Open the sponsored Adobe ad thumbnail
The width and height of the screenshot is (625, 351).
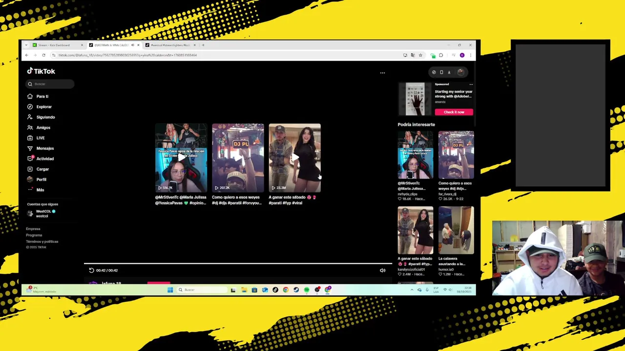(x=415, y=99)
